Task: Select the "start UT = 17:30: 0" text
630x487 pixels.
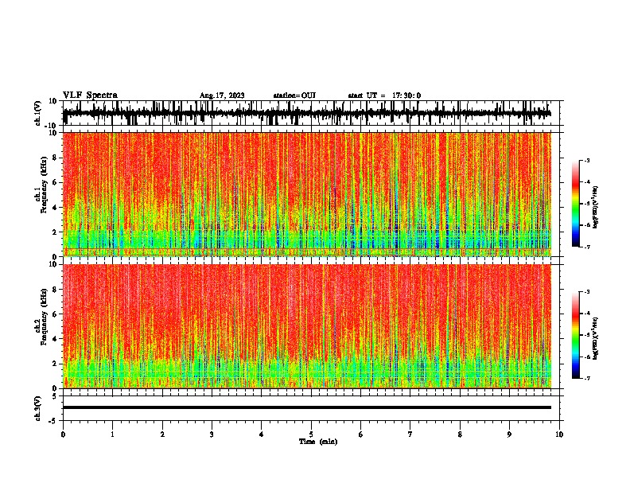Action: click(x=384, y=95)
